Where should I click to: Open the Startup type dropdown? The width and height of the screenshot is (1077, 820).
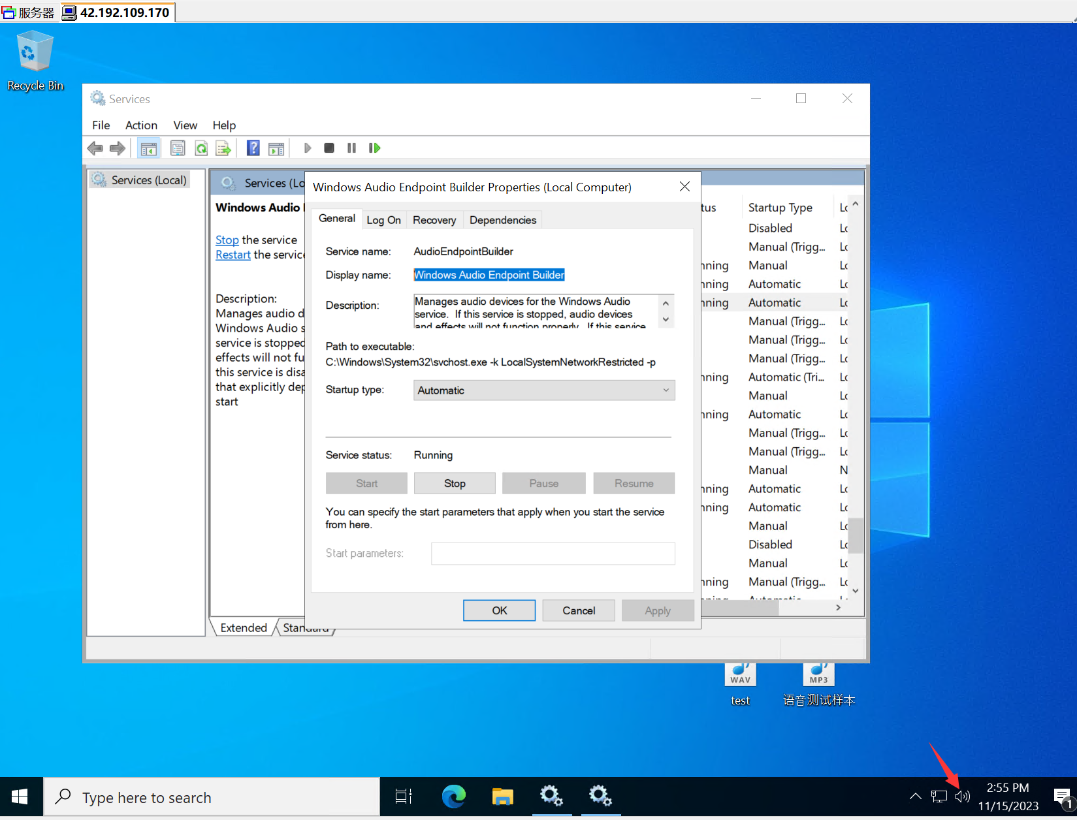544,390
